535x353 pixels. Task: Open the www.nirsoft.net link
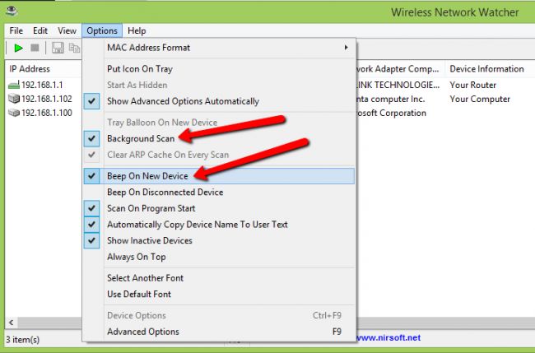tap(388, 337)
